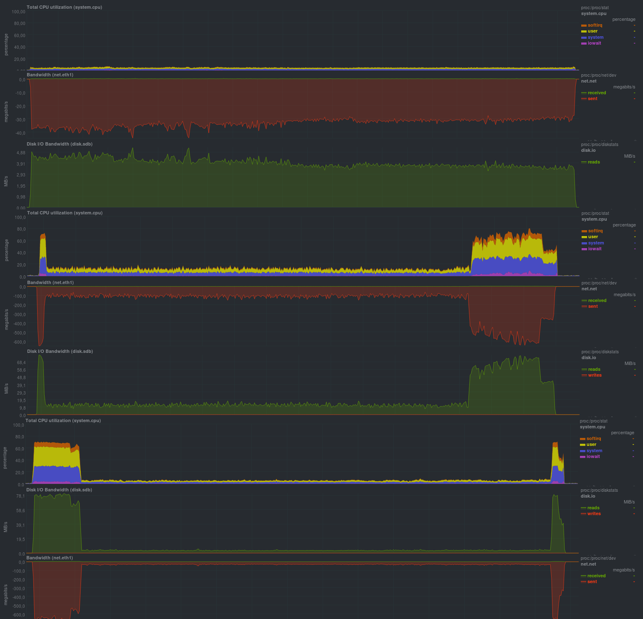Viewport: 643px width, 619px height.
Task: Click 'disk.io' in the second disk legend
Action: coord(589,358)
